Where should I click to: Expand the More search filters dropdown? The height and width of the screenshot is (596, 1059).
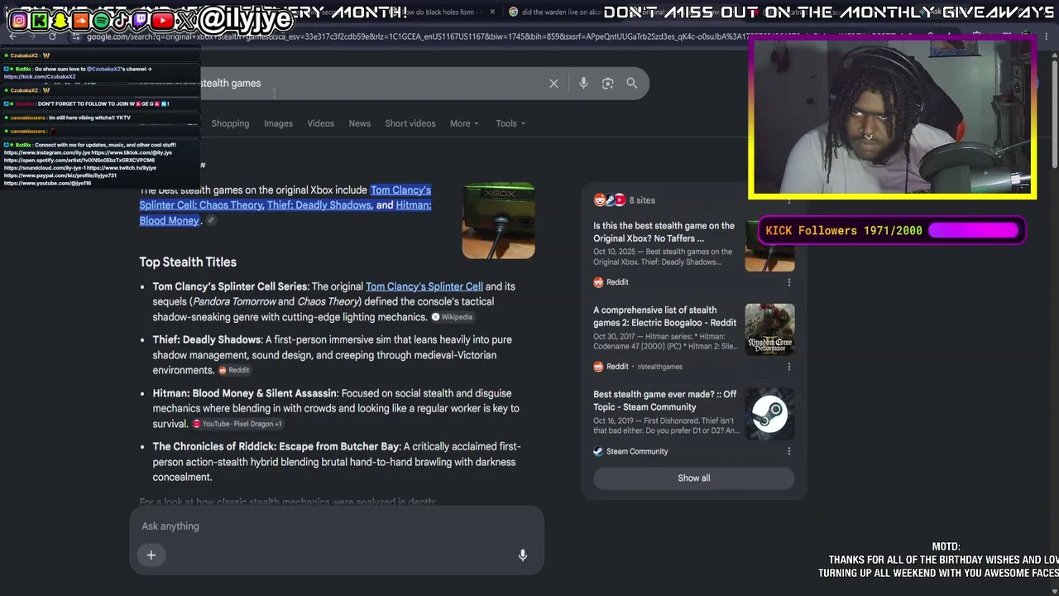click(x=464, y=123)
